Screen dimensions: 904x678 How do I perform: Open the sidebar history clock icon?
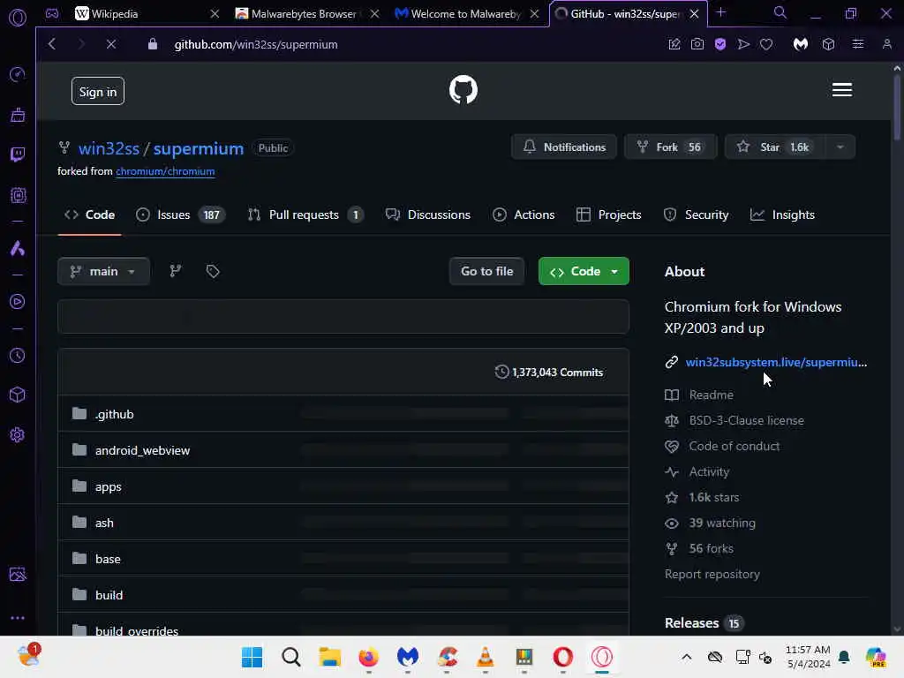click(18, 356)
